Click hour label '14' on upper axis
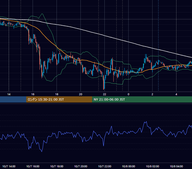Screen dimensions: 192x169 point(9,94)
